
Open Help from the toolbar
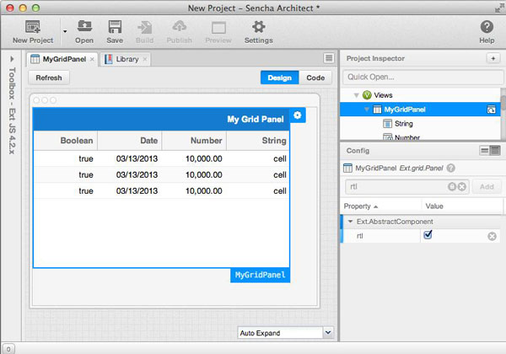pyautogui.click(x=487, y=28)
